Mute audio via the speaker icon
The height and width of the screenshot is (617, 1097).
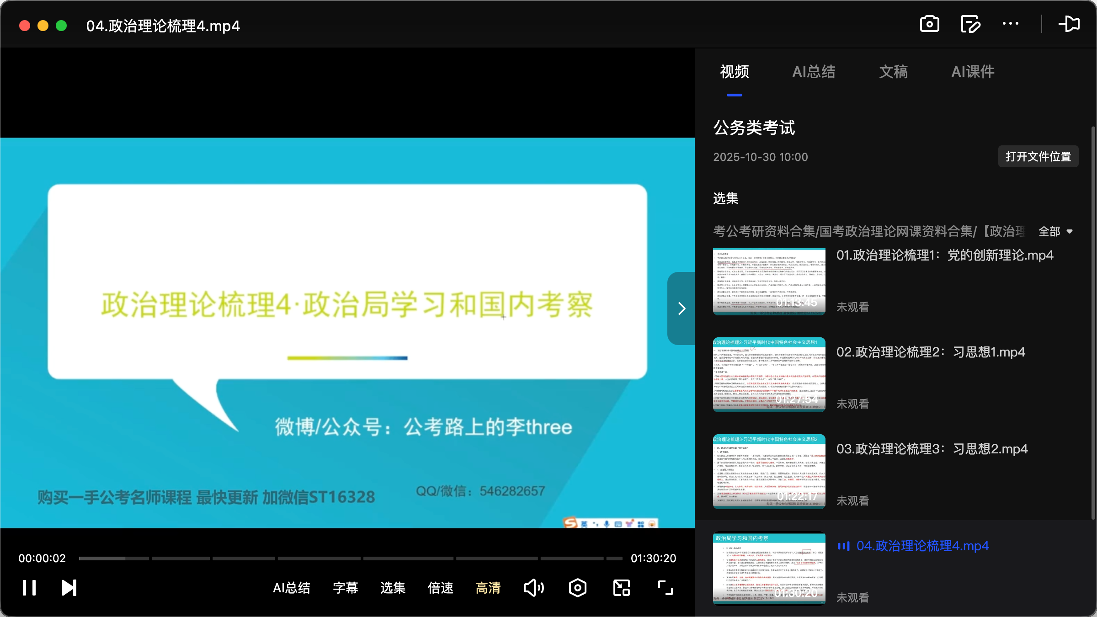[533, 588]
